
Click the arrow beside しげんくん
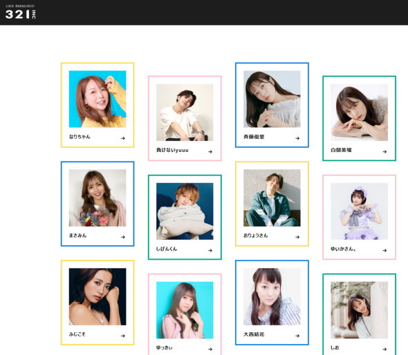[210, 251]
